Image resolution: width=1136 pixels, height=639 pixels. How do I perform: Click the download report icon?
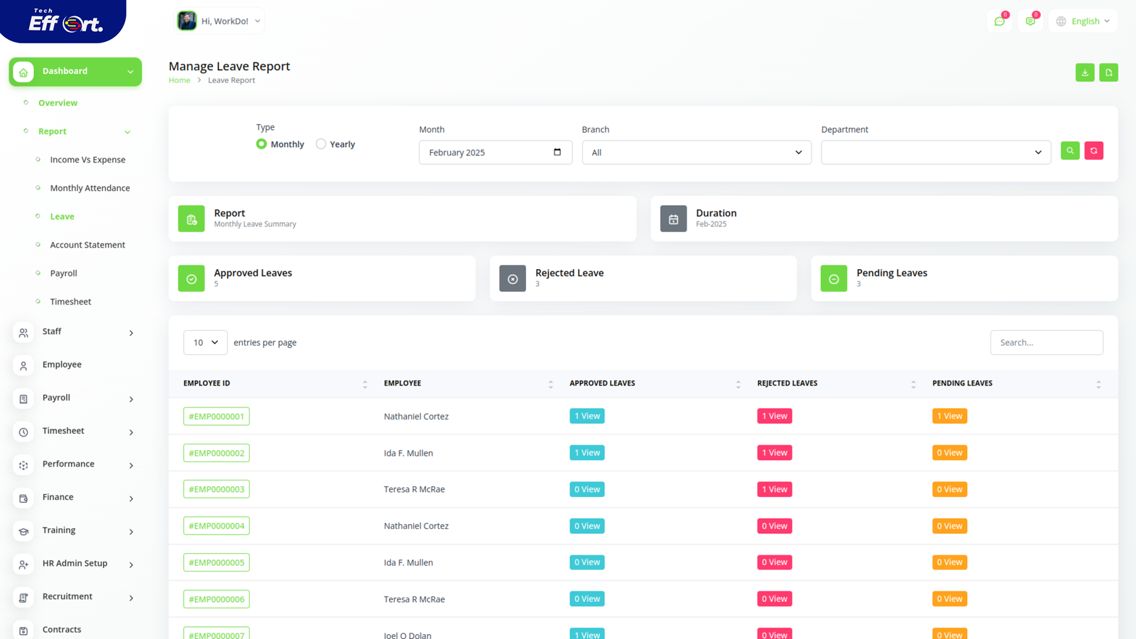tap(1084, 72)
